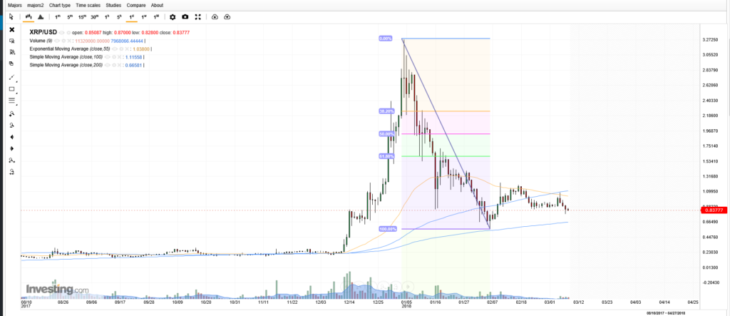Click the cloud download icon

(x=215, y=17)
